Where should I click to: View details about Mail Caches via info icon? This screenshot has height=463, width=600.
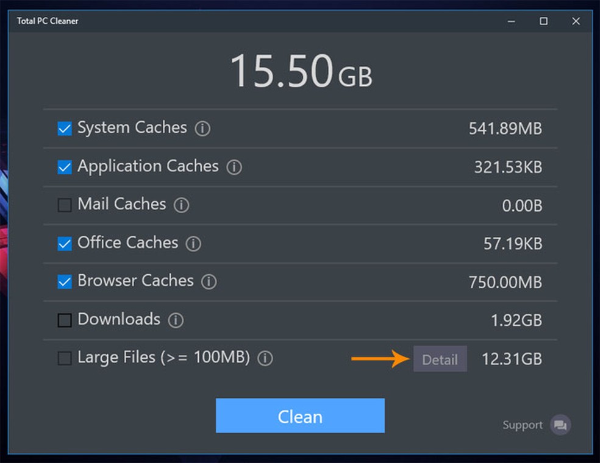(180, 205)
